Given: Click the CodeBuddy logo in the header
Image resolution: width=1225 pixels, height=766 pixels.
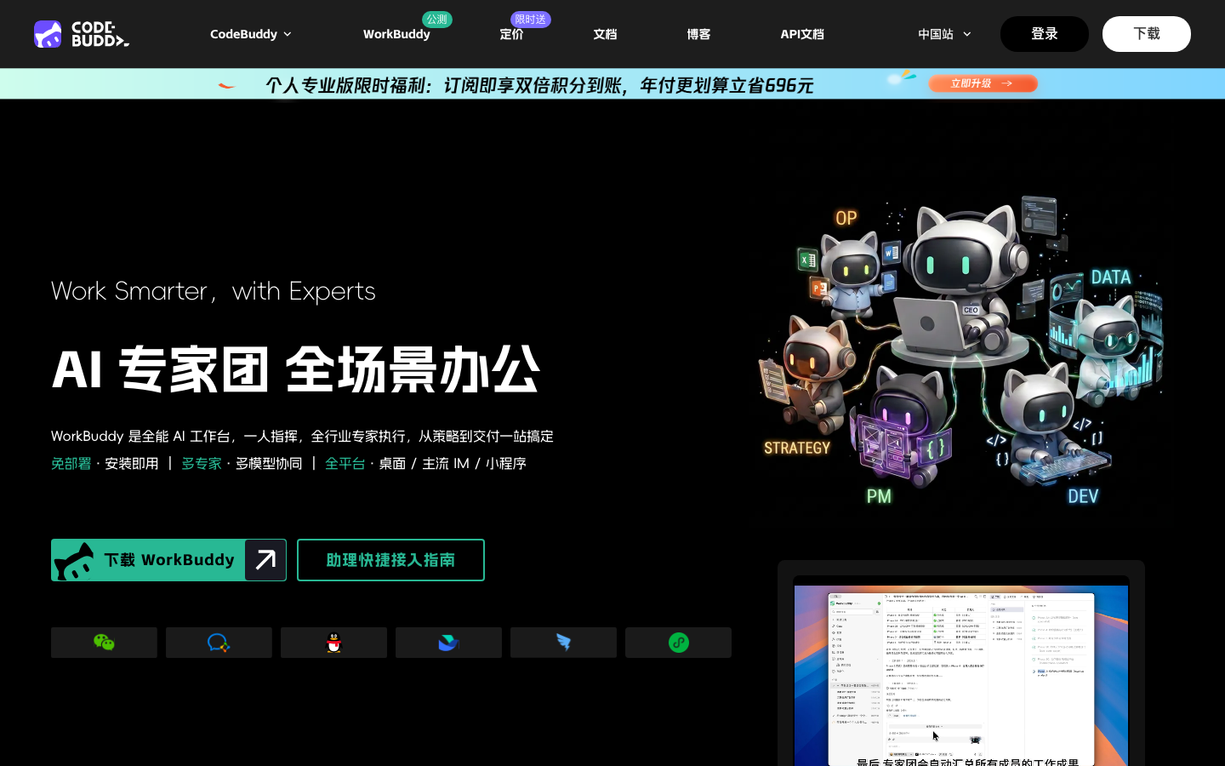Looking at the screenshot, I should point(82,34).
